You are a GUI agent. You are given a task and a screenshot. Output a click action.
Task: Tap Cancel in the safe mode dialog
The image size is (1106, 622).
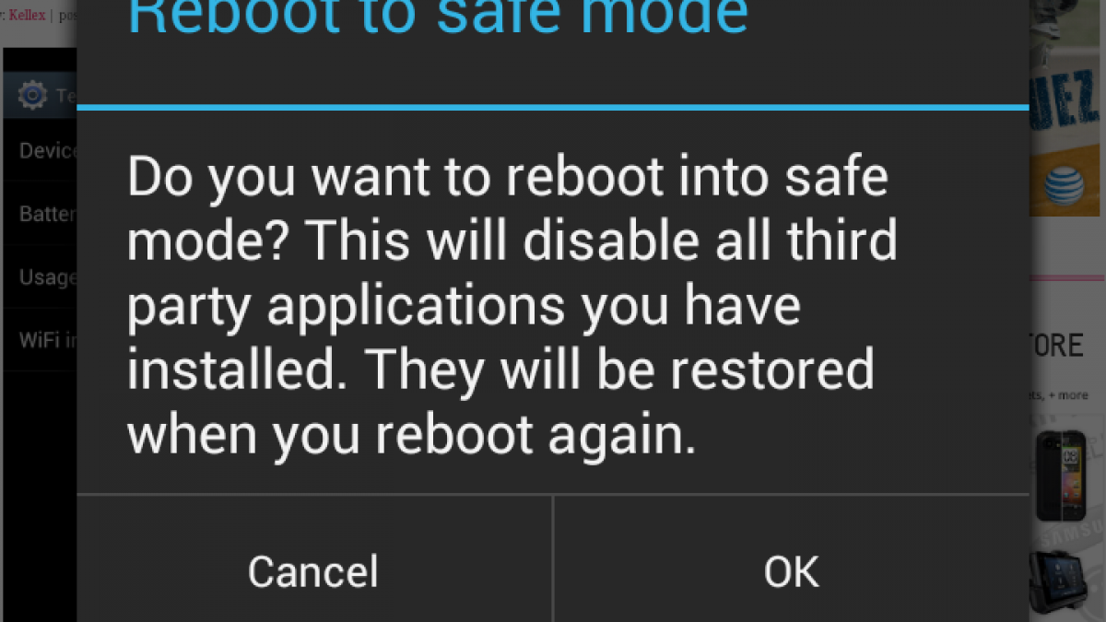point(313,571)
